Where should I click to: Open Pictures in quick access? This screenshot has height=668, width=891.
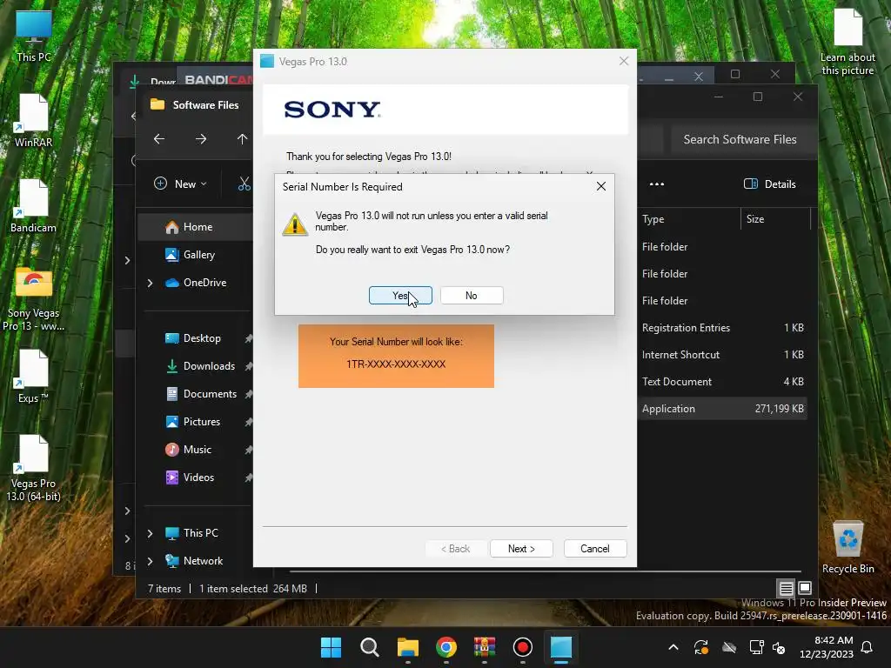pyautogui.click(x=193, y=422)
